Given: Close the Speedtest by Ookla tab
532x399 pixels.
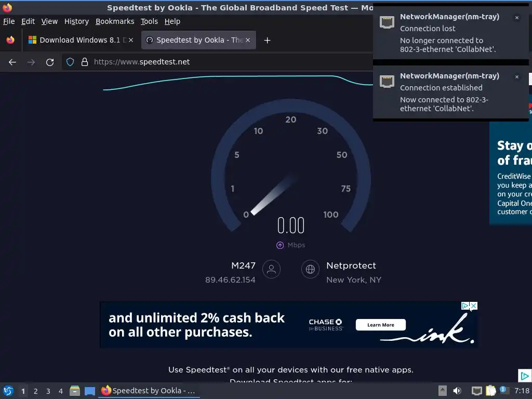Looking at the screenshot, I should tap(248, 40).
